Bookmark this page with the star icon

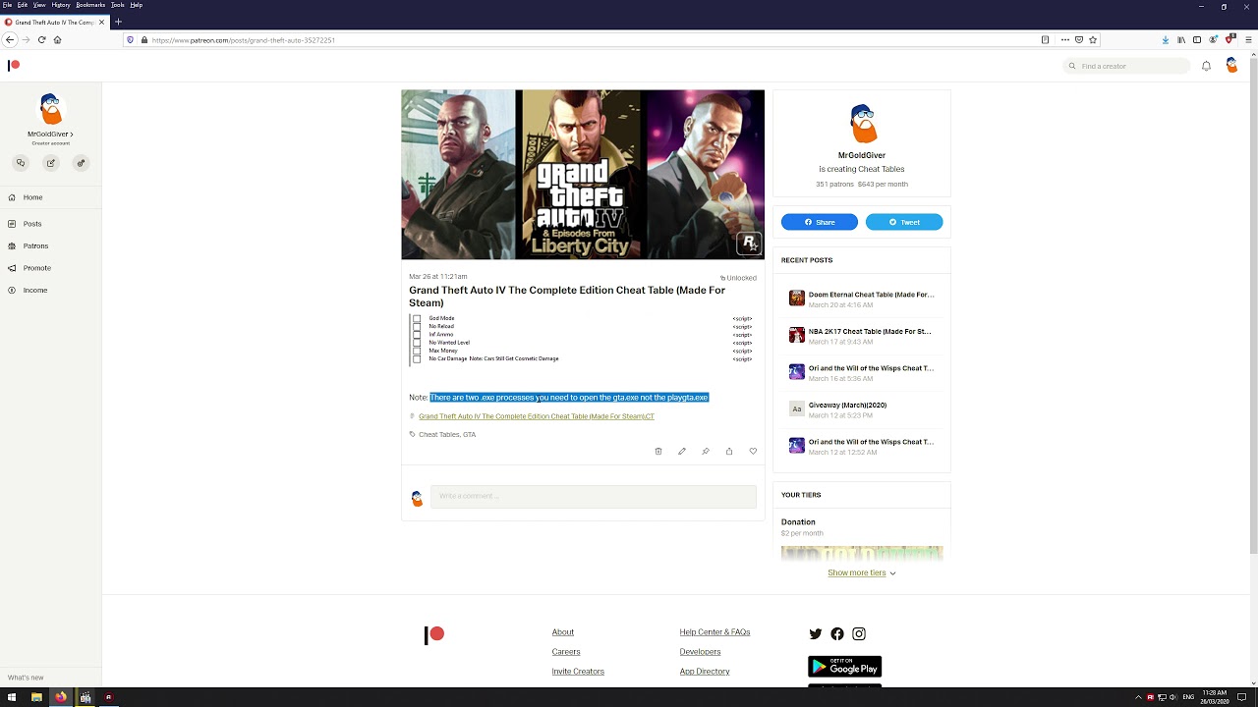1093,40
